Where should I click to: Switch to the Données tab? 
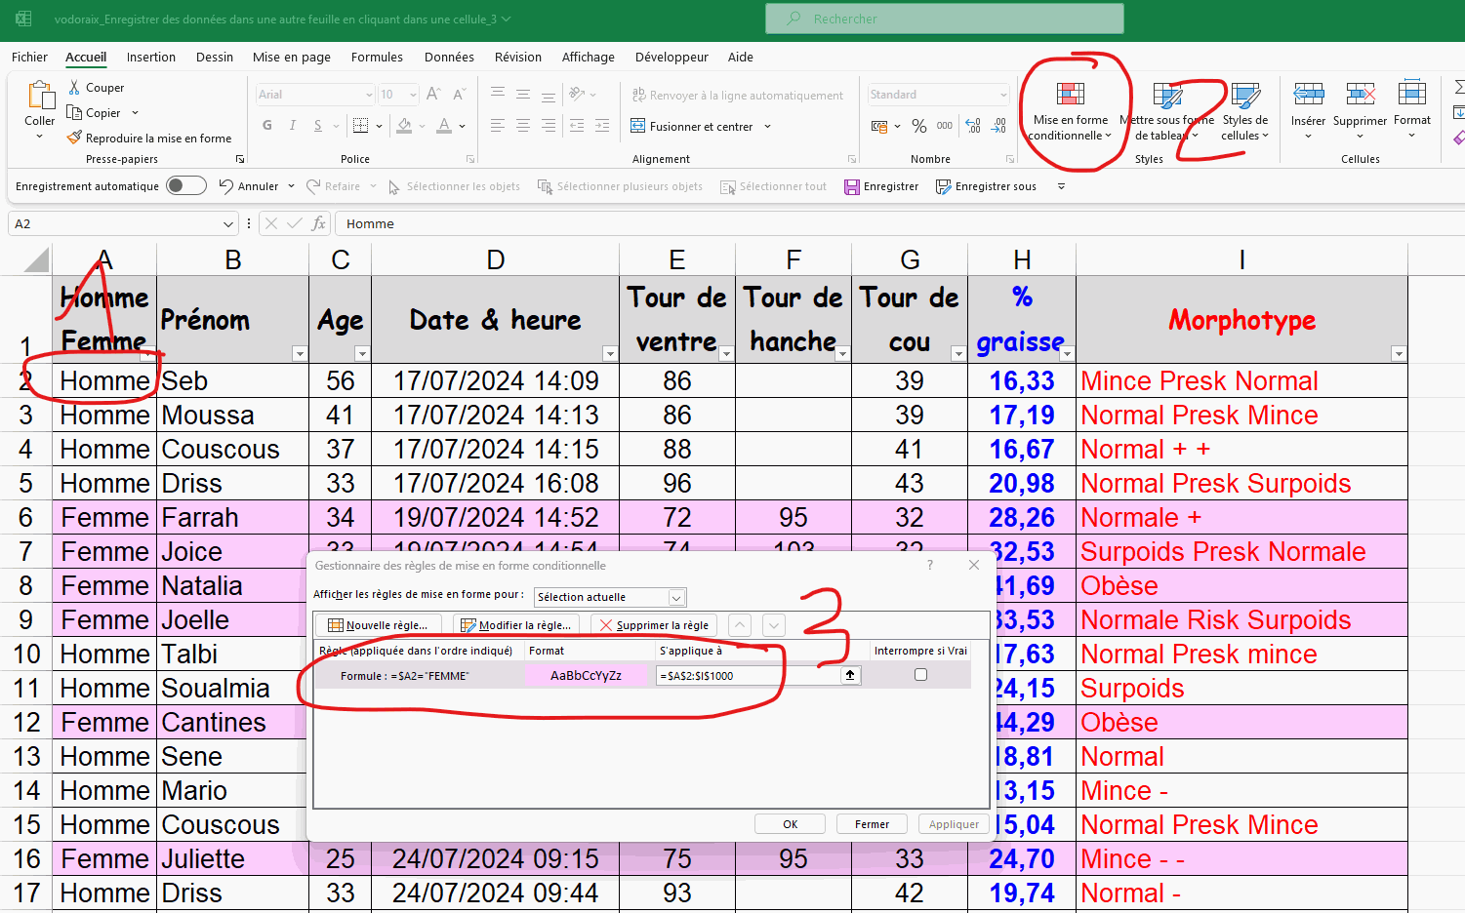[449, 57]
